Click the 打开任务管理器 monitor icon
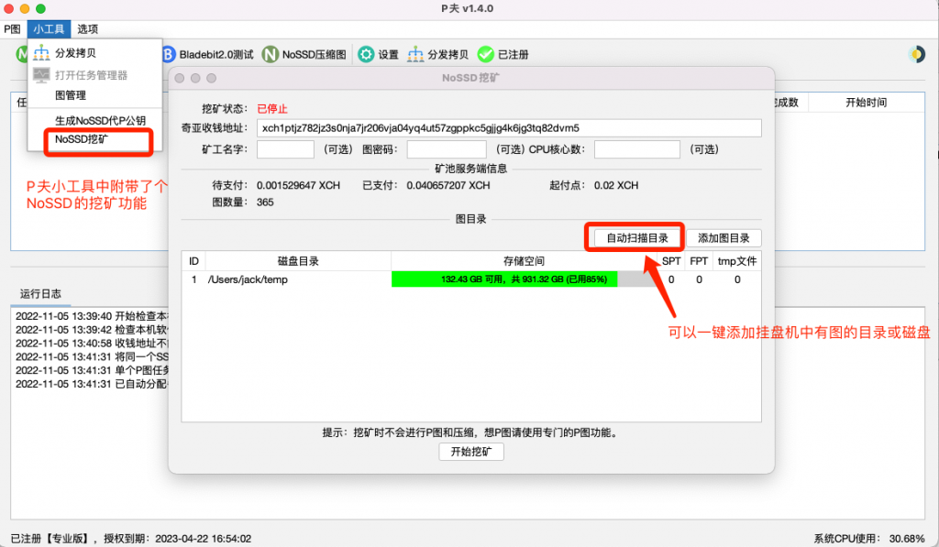The height and width of the screenshot is (547, 939). pyautogui.click(x=42, y=75)
